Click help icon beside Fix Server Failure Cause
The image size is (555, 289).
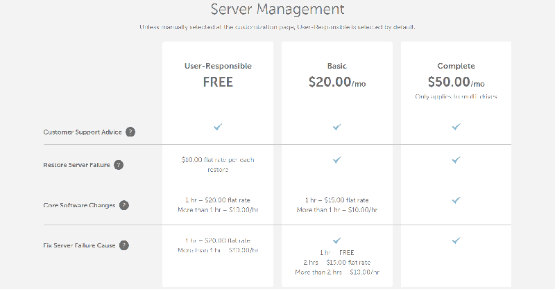coord(123,245)
